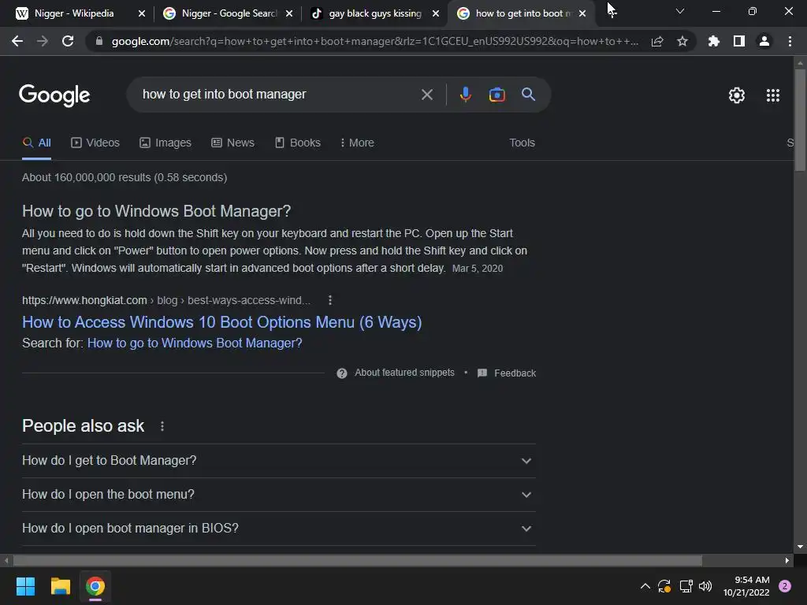Expand How do I get to Boot Manager
807x605 pixels.
tap(278, 460)
